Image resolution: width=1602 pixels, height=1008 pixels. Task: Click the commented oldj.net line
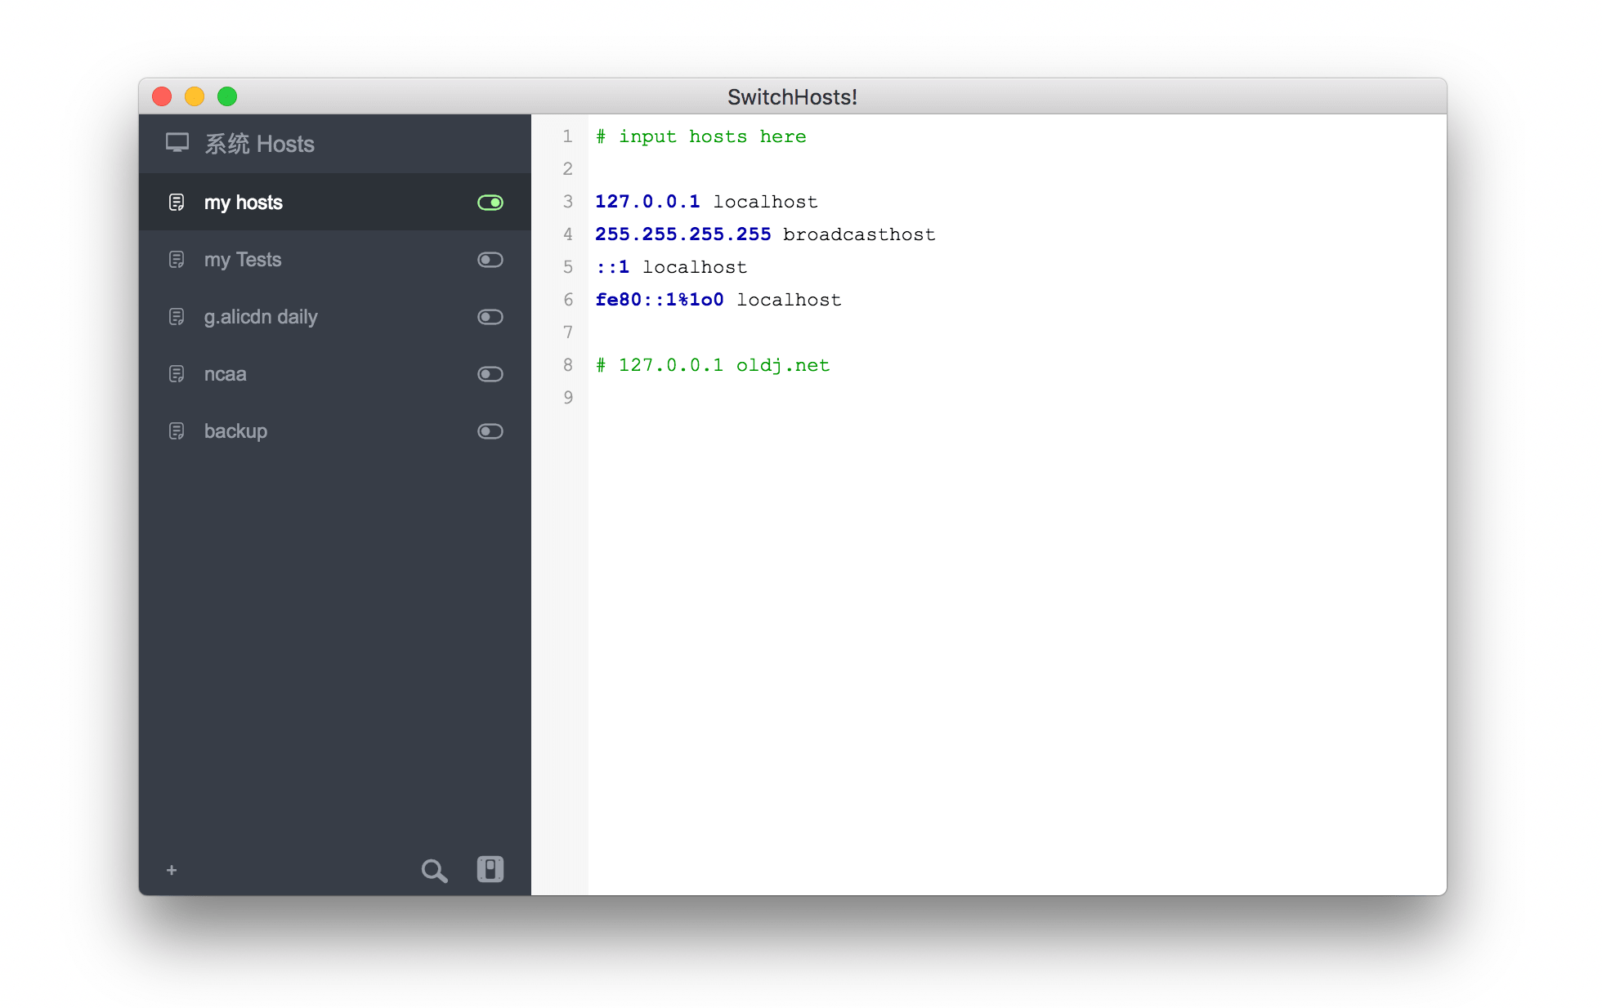[x=713, y=365]
